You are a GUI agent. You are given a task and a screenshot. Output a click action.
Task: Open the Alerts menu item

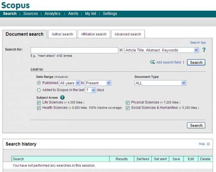pos(73,13)
